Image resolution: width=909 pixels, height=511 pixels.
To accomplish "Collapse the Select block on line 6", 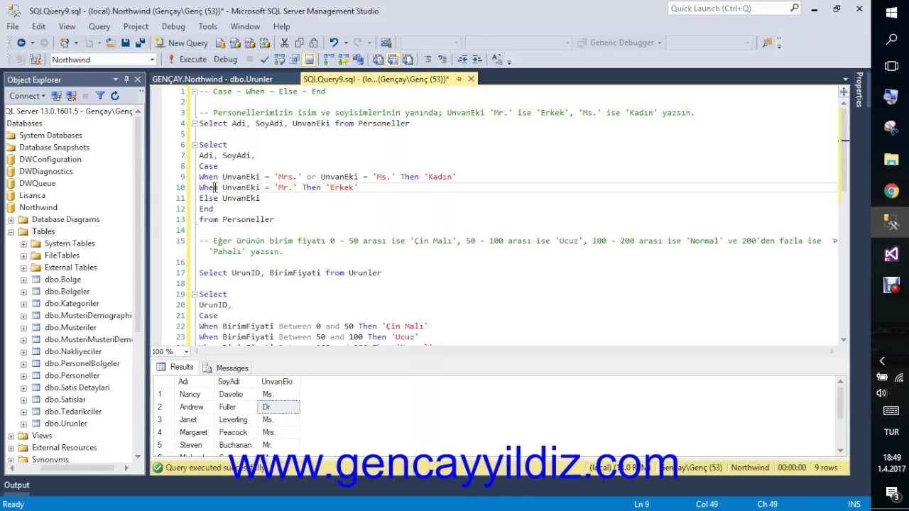I will [x=195, y=145].
